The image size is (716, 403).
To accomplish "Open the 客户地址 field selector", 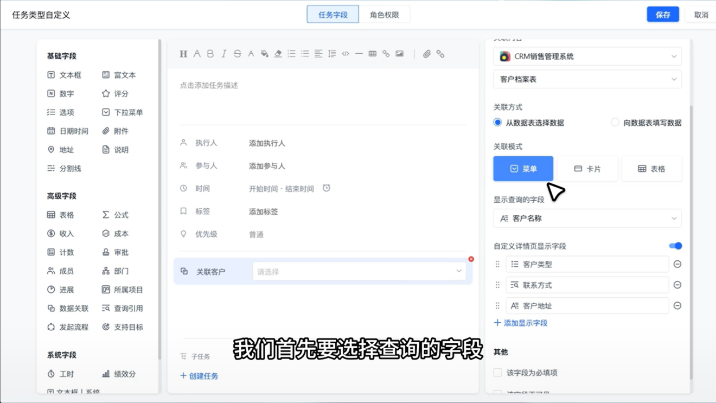I will pos(587,306).
